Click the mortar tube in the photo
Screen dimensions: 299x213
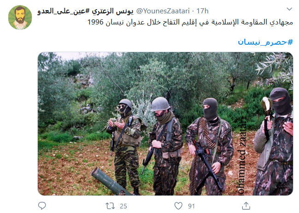110,181
